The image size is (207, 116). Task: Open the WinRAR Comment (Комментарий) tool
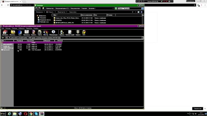[x=70, y=33]
